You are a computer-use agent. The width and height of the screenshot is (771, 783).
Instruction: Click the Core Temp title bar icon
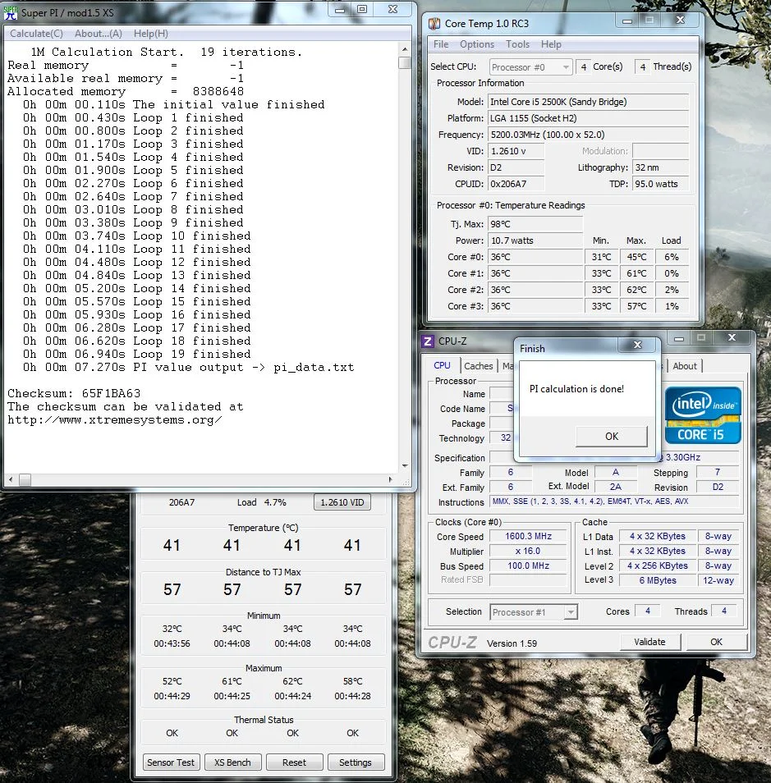(x=434, y=24)
